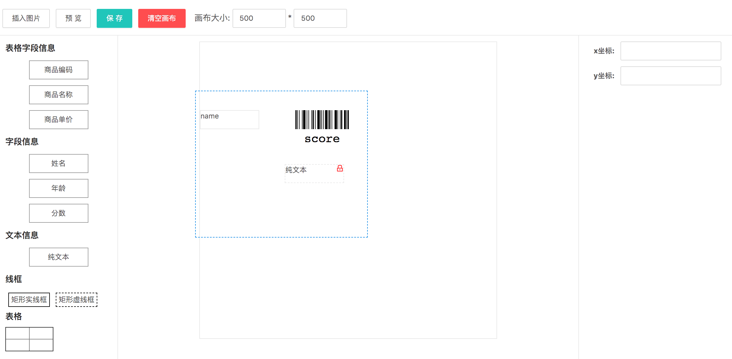This screenshot has height=359, width=732.
Task: Select the 商品编码 field item
Action: (x=59, y=70)
